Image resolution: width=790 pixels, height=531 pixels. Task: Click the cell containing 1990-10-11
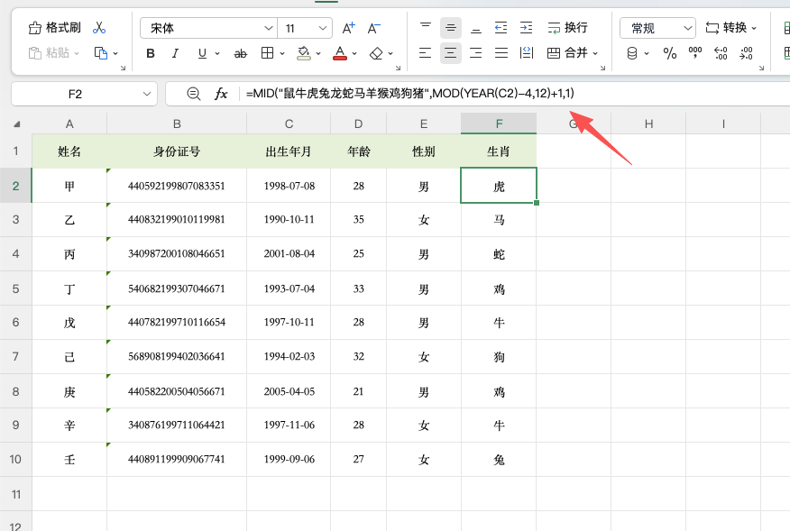289,220
